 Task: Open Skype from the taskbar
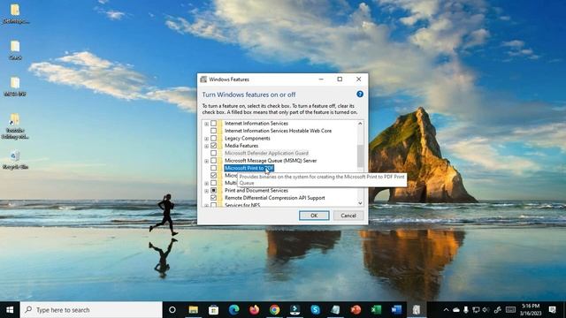click(315, 310)
